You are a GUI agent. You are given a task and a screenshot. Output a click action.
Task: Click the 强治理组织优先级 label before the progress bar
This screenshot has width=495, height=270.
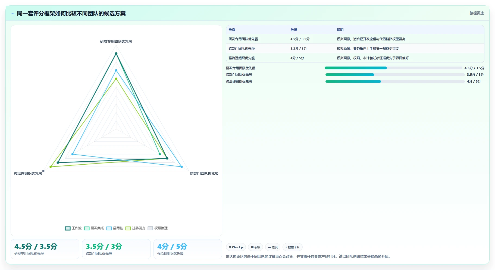pyautogui.click(x=239, y=81)
